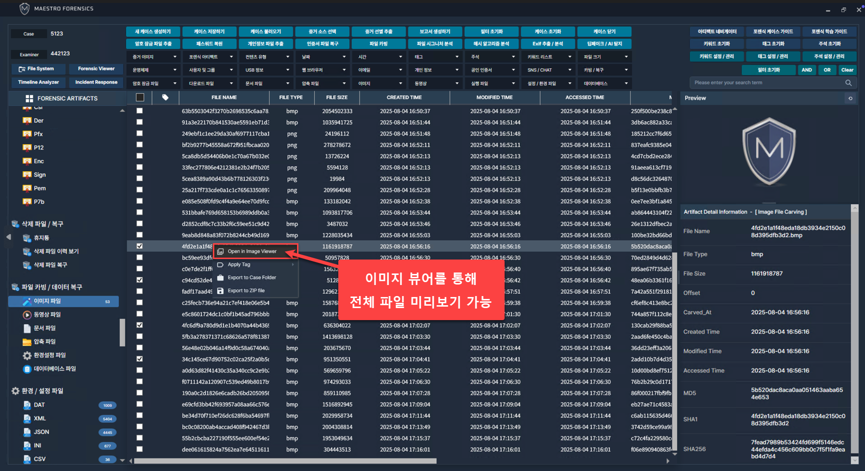Click the 압축 파일 archive folder icon

pos(27,342)
